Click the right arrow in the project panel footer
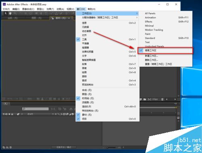 tap(175, 99)
